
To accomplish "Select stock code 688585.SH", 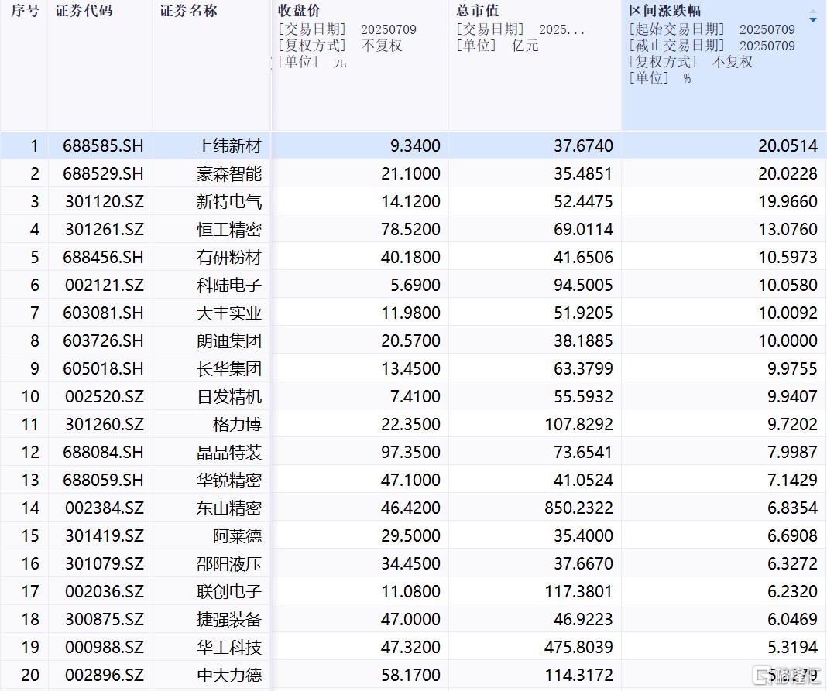I will (103, 145).
